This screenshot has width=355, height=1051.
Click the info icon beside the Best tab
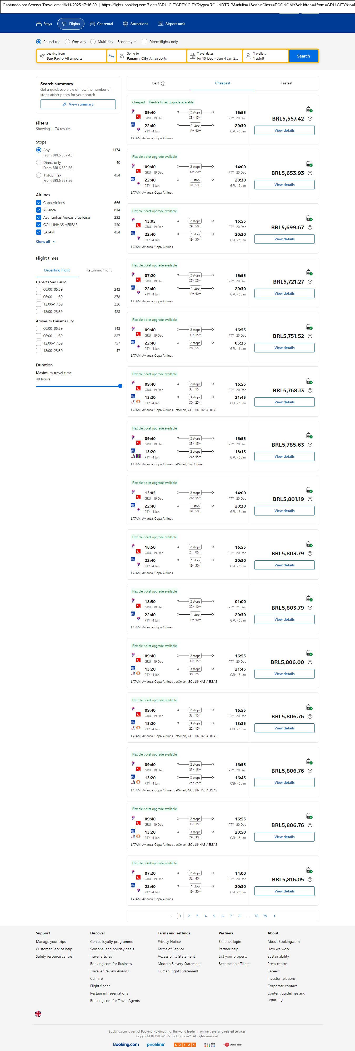point(163,84)
